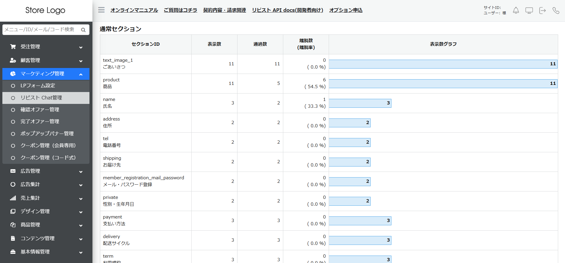Click the document icon beside コンテンツ管理
The height and width of the screenshot is (263, 565).
(x=13, y=238)
